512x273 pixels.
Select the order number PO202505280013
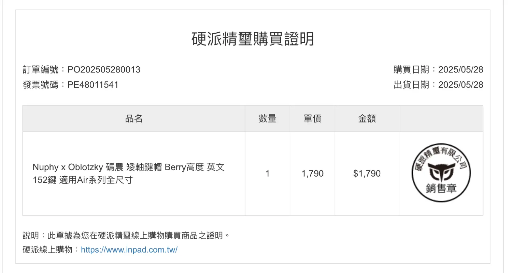tap(104, 70)
